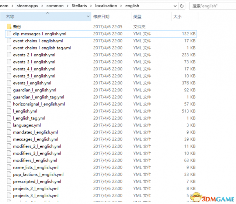Select file name pop_factions_l_english.yml
The image size is (236, 204).
point(38,174)
